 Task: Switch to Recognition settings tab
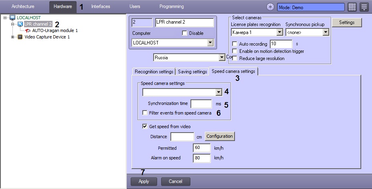pos(154,72)
